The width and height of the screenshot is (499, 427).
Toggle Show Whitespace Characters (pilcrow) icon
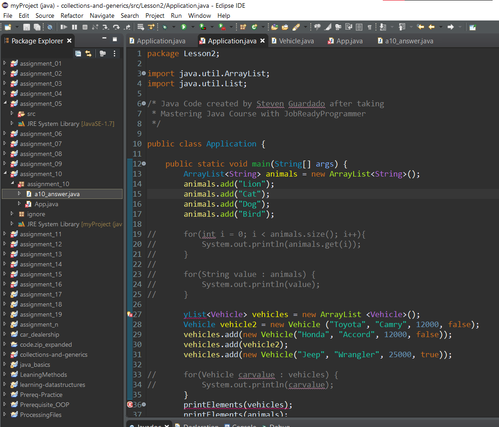(x=369, y=27)
